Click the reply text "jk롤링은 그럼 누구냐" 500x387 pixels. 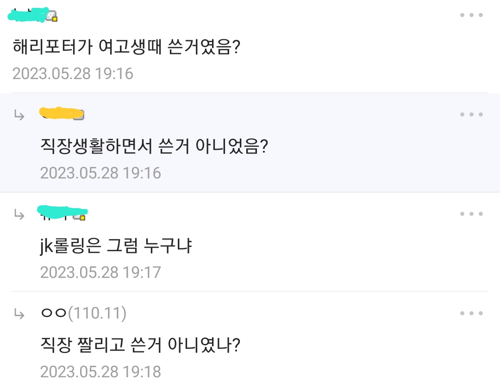point(116,246)
